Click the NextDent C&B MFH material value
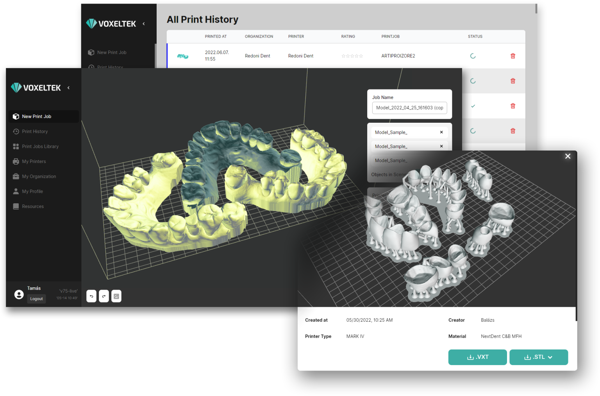This screenshot has width=600, height=396. click(501, 336)
